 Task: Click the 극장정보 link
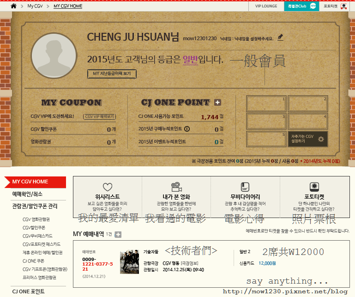(189, 263)
